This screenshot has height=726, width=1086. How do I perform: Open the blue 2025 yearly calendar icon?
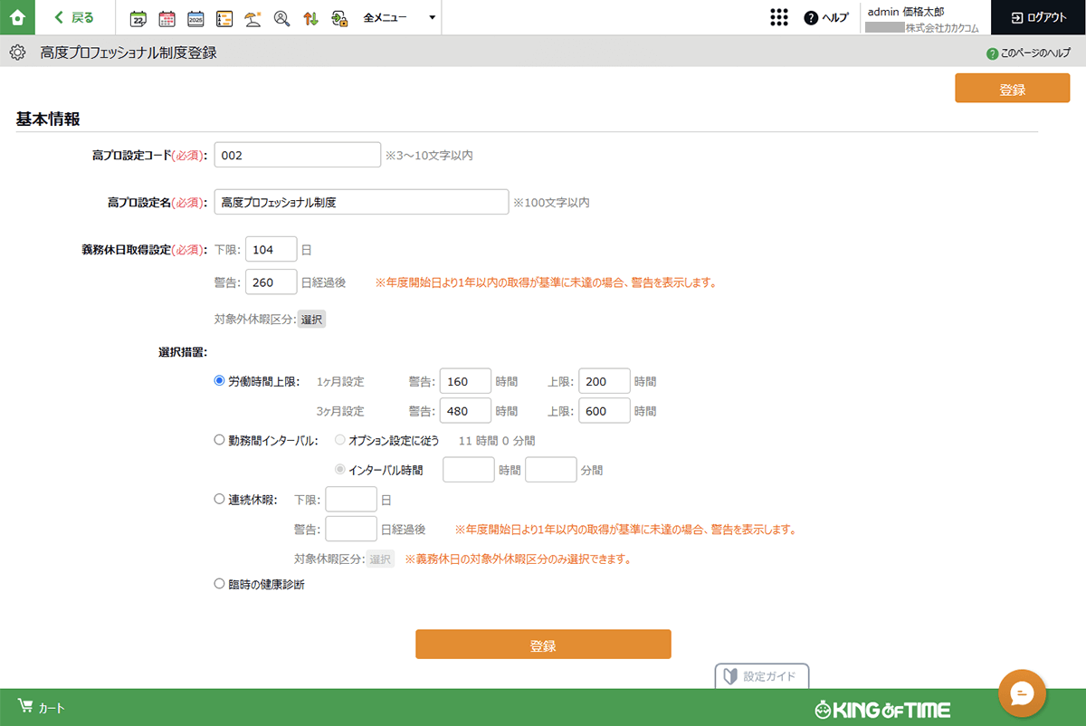coord(195,18)
